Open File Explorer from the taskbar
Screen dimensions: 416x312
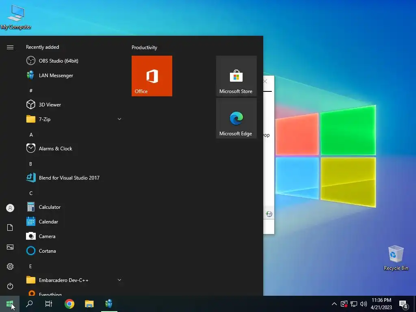[89, 304]
